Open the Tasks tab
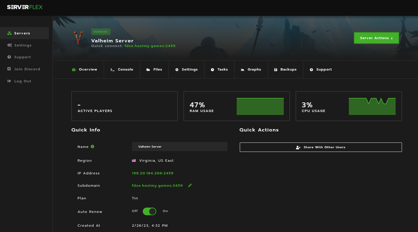The height and width of the screenshot is (232, 418). coord(220,70)
